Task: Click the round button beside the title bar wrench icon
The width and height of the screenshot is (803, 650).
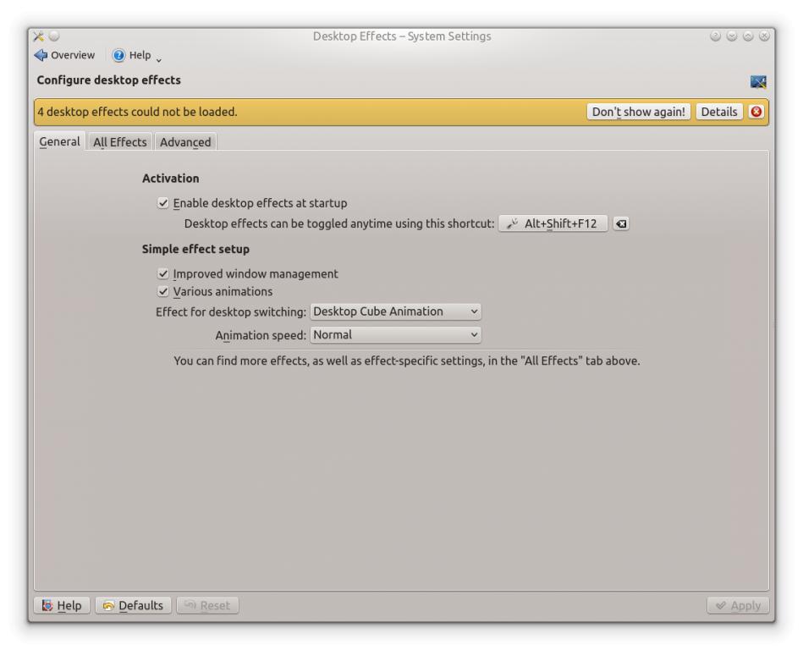Action: coord(53,36)
